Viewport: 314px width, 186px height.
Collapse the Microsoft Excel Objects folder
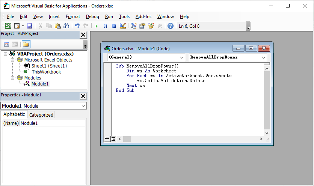click(x=12, y=60)
